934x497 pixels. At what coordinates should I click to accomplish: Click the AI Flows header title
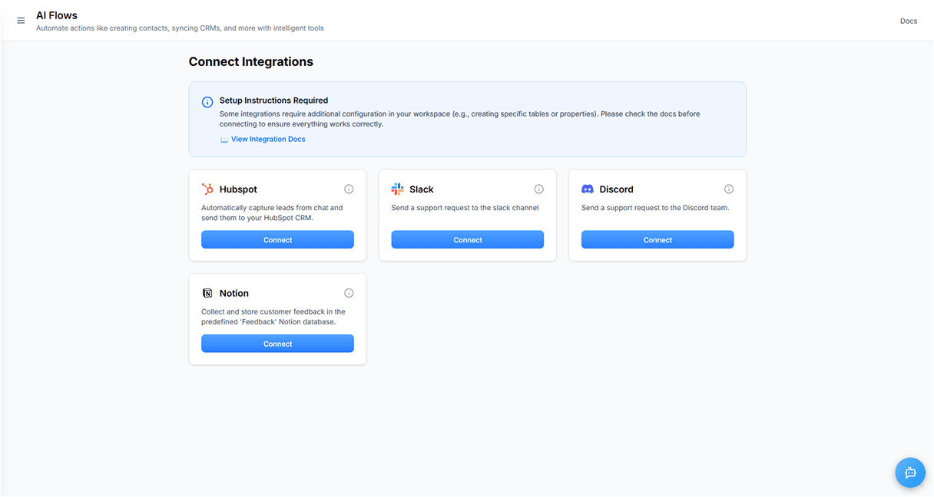[x=57, y=15]
